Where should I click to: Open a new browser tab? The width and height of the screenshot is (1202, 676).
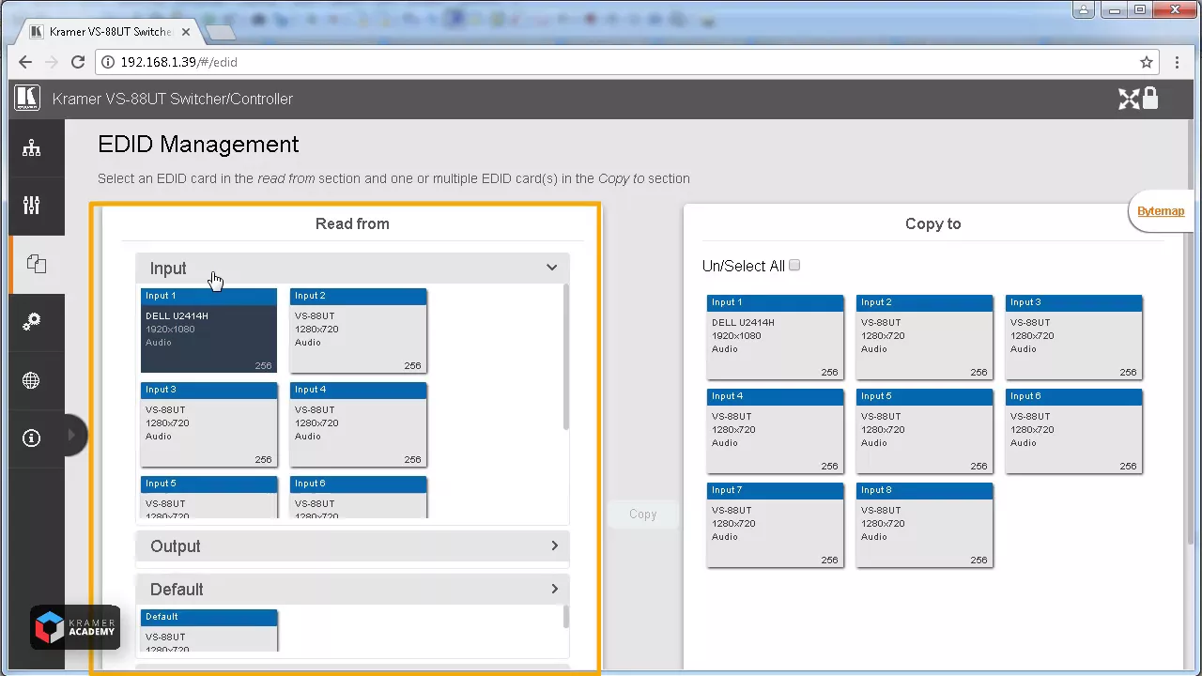tap(220, 33)
